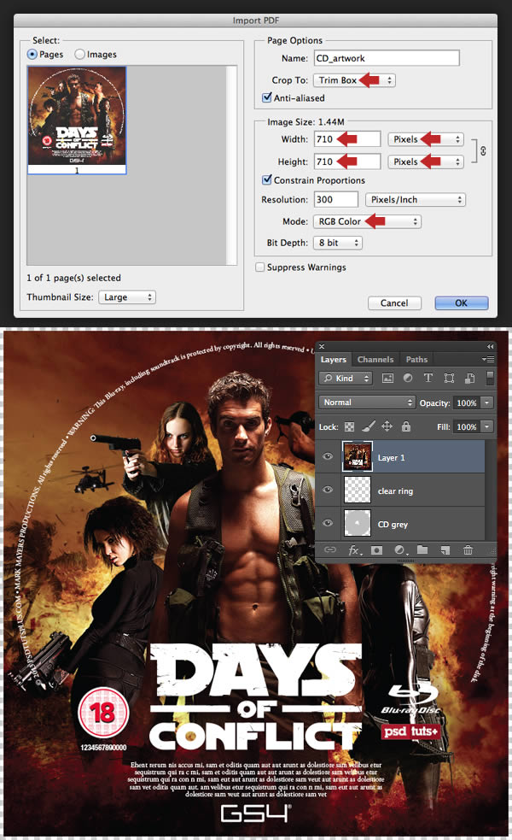
Task: Toggle the layer filtering on/off switch
Action: 490,378
